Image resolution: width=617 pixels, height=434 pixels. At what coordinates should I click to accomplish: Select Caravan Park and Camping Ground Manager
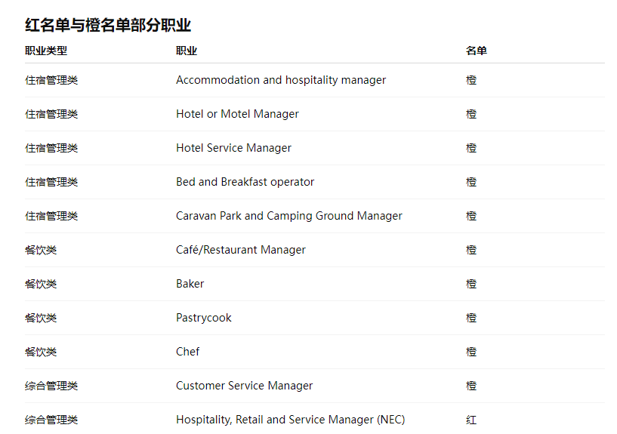288,216
